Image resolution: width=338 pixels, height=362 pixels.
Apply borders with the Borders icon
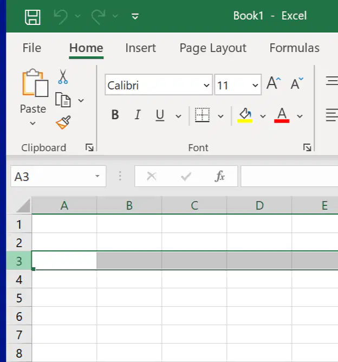pyautogui.click(x=202, y=115)
